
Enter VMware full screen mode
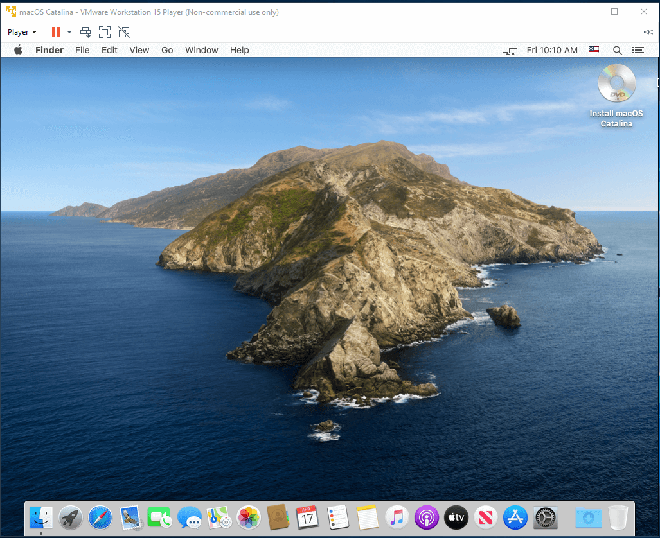click(105, 32)
